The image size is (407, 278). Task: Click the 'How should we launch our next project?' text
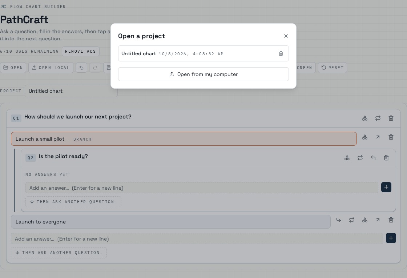[x=78, y=117]
